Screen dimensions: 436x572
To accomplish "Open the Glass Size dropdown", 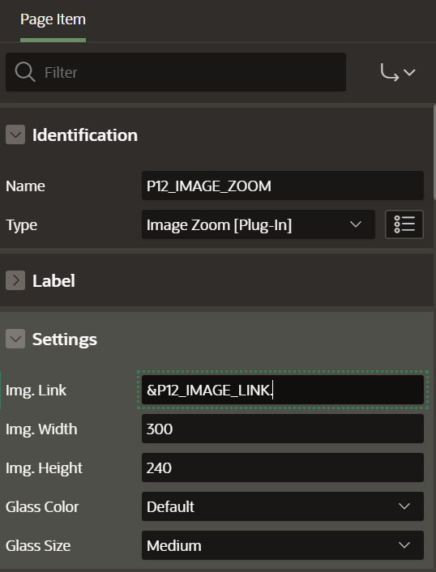I will pyautogui.click(x=282, y=545).
